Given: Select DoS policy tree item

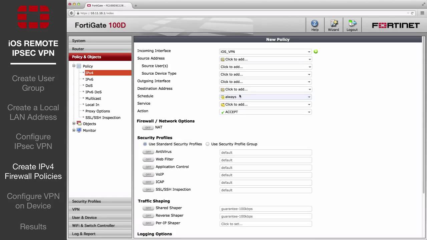Looking at the screenshot, I should [89, 86].
